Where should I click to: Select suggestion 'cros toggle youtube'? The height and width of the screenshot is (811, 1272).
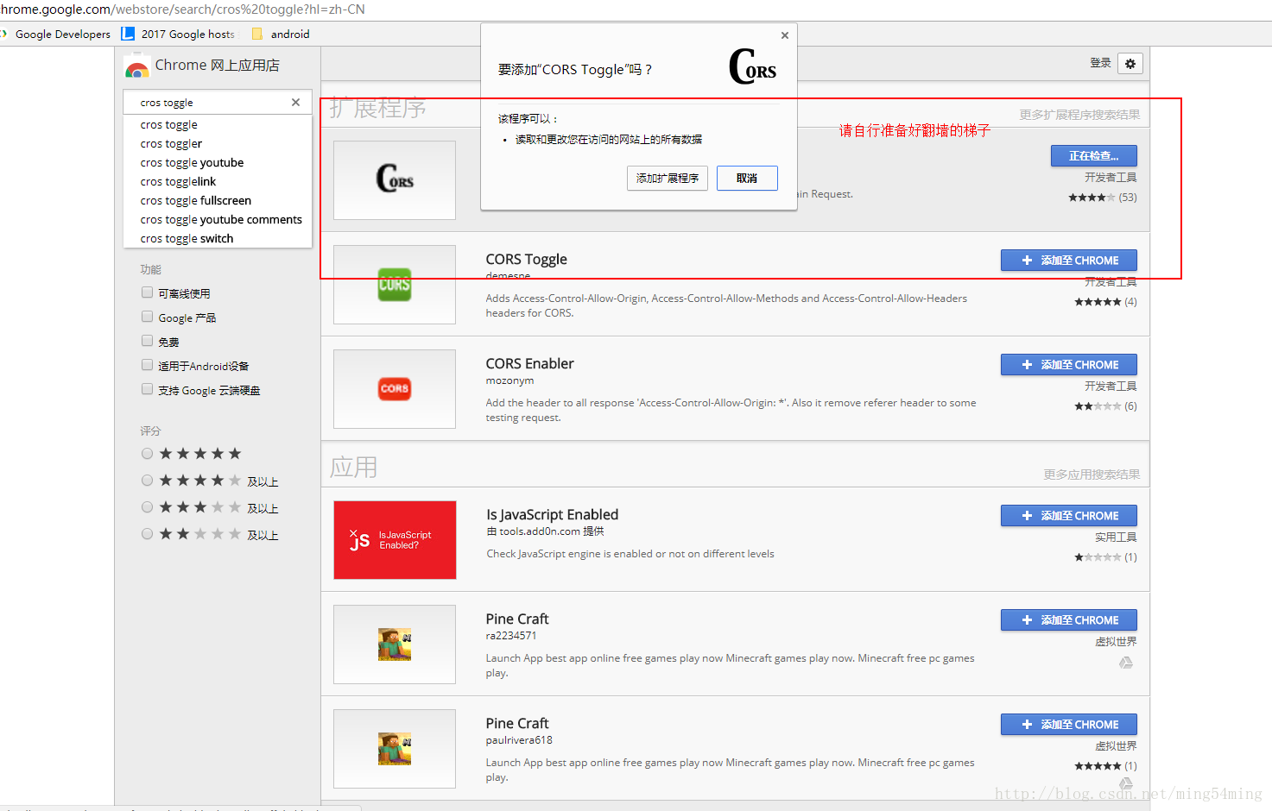click(218, 162)
